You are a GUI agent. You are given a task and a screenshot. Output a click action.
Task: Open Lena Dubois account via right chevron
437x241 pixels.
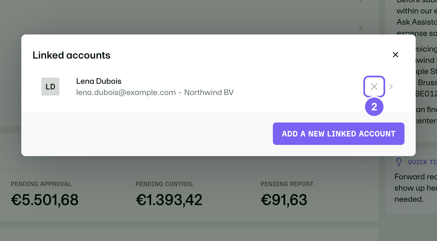coord(391,87)
